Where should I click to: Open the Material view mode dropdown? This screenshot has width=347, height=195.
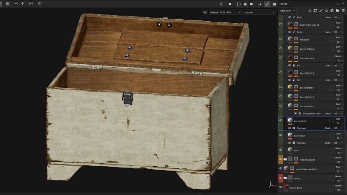pos(259,12)
